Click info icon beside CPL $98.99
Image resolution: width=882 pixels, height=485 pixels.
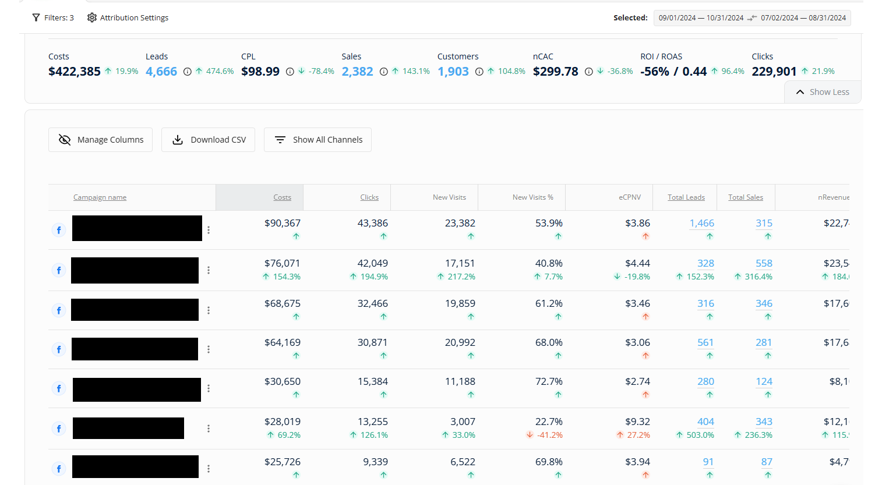tap(290, 72)
